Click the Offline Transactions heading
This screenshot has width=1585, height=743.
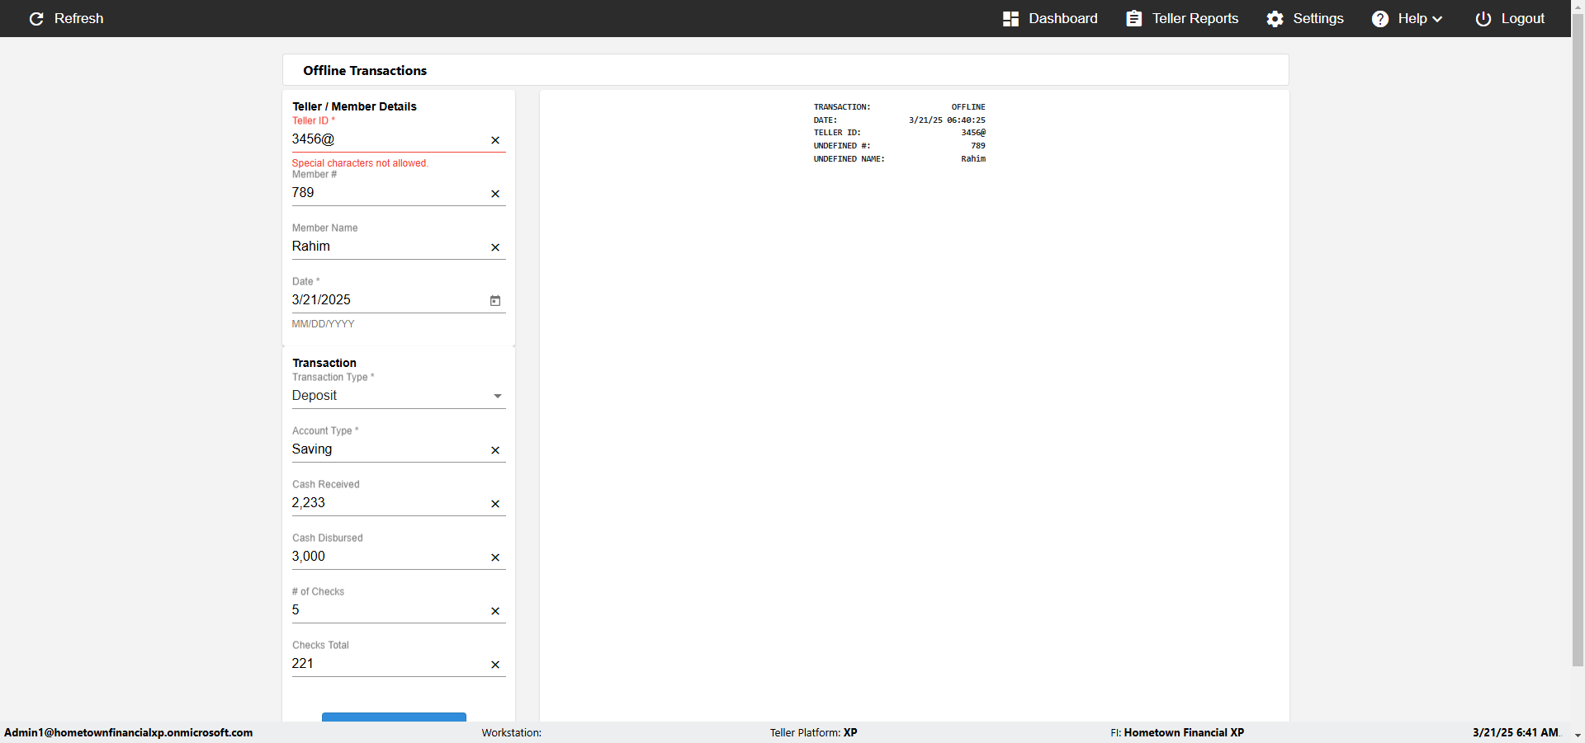point(365,71)
